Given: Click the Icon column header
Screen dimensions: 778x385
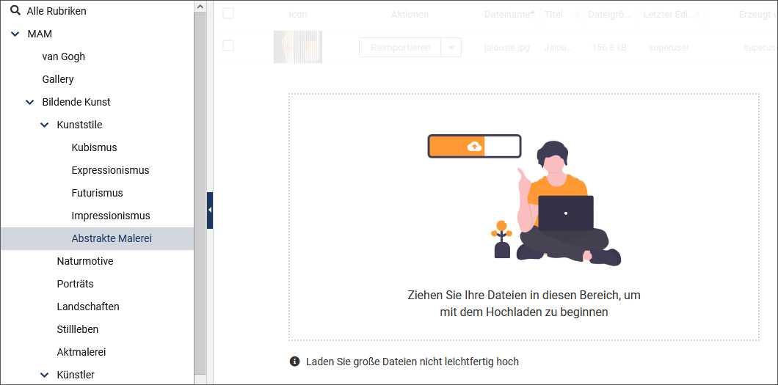Looking at the screenshot, I should pyautogui.click(x=298, y=15).
